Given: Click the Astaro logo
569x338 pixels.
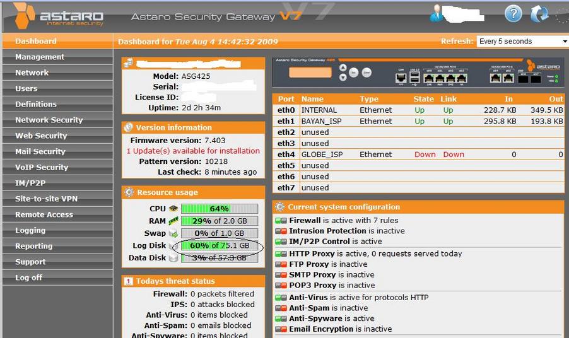Looking at the screenshot, I should pyautogui.click(x=59, y=16).
